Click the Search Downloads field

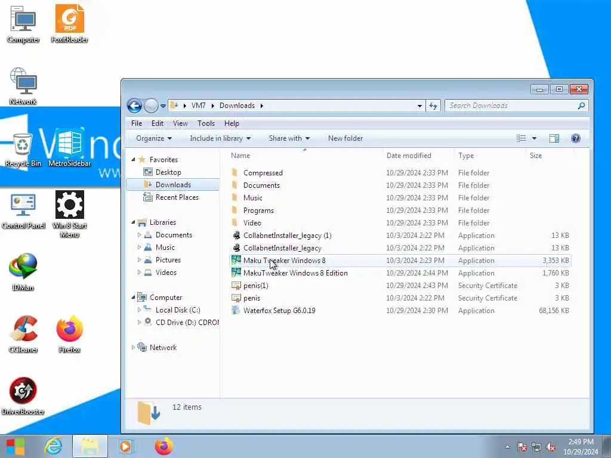click(516, 106)
